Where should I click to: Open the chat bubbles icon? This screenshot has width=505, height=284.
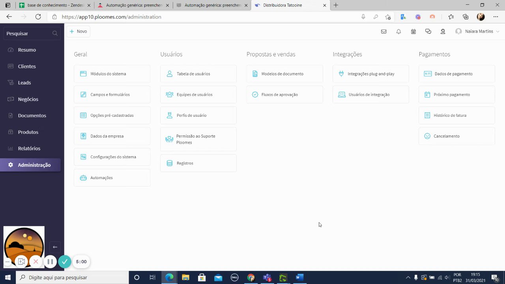[428, 32]
